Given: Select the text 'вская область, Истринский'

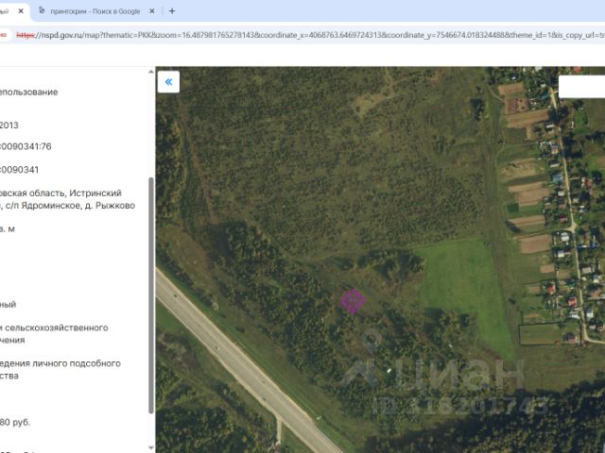Looking at the screenshot, I should [x=60, y=193].
